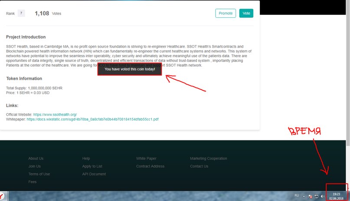Screen dimensions: 350x201
Task: Click the rank badge showing 7
Action: coord(21,13)
